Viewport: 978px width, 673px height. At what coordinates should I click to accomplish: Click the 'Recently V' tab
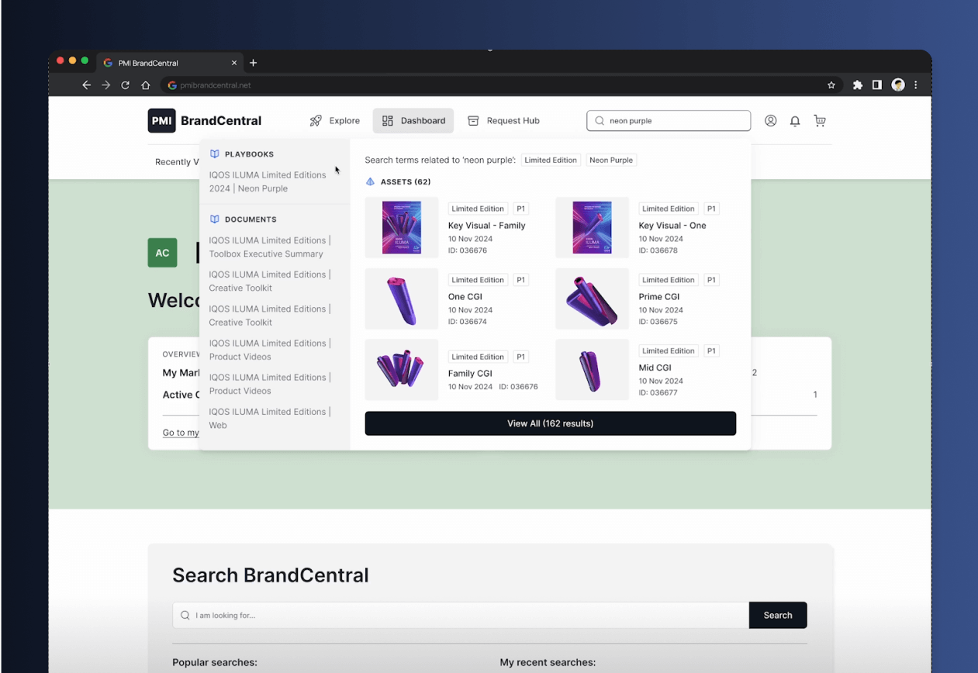[x=177, y=162]
